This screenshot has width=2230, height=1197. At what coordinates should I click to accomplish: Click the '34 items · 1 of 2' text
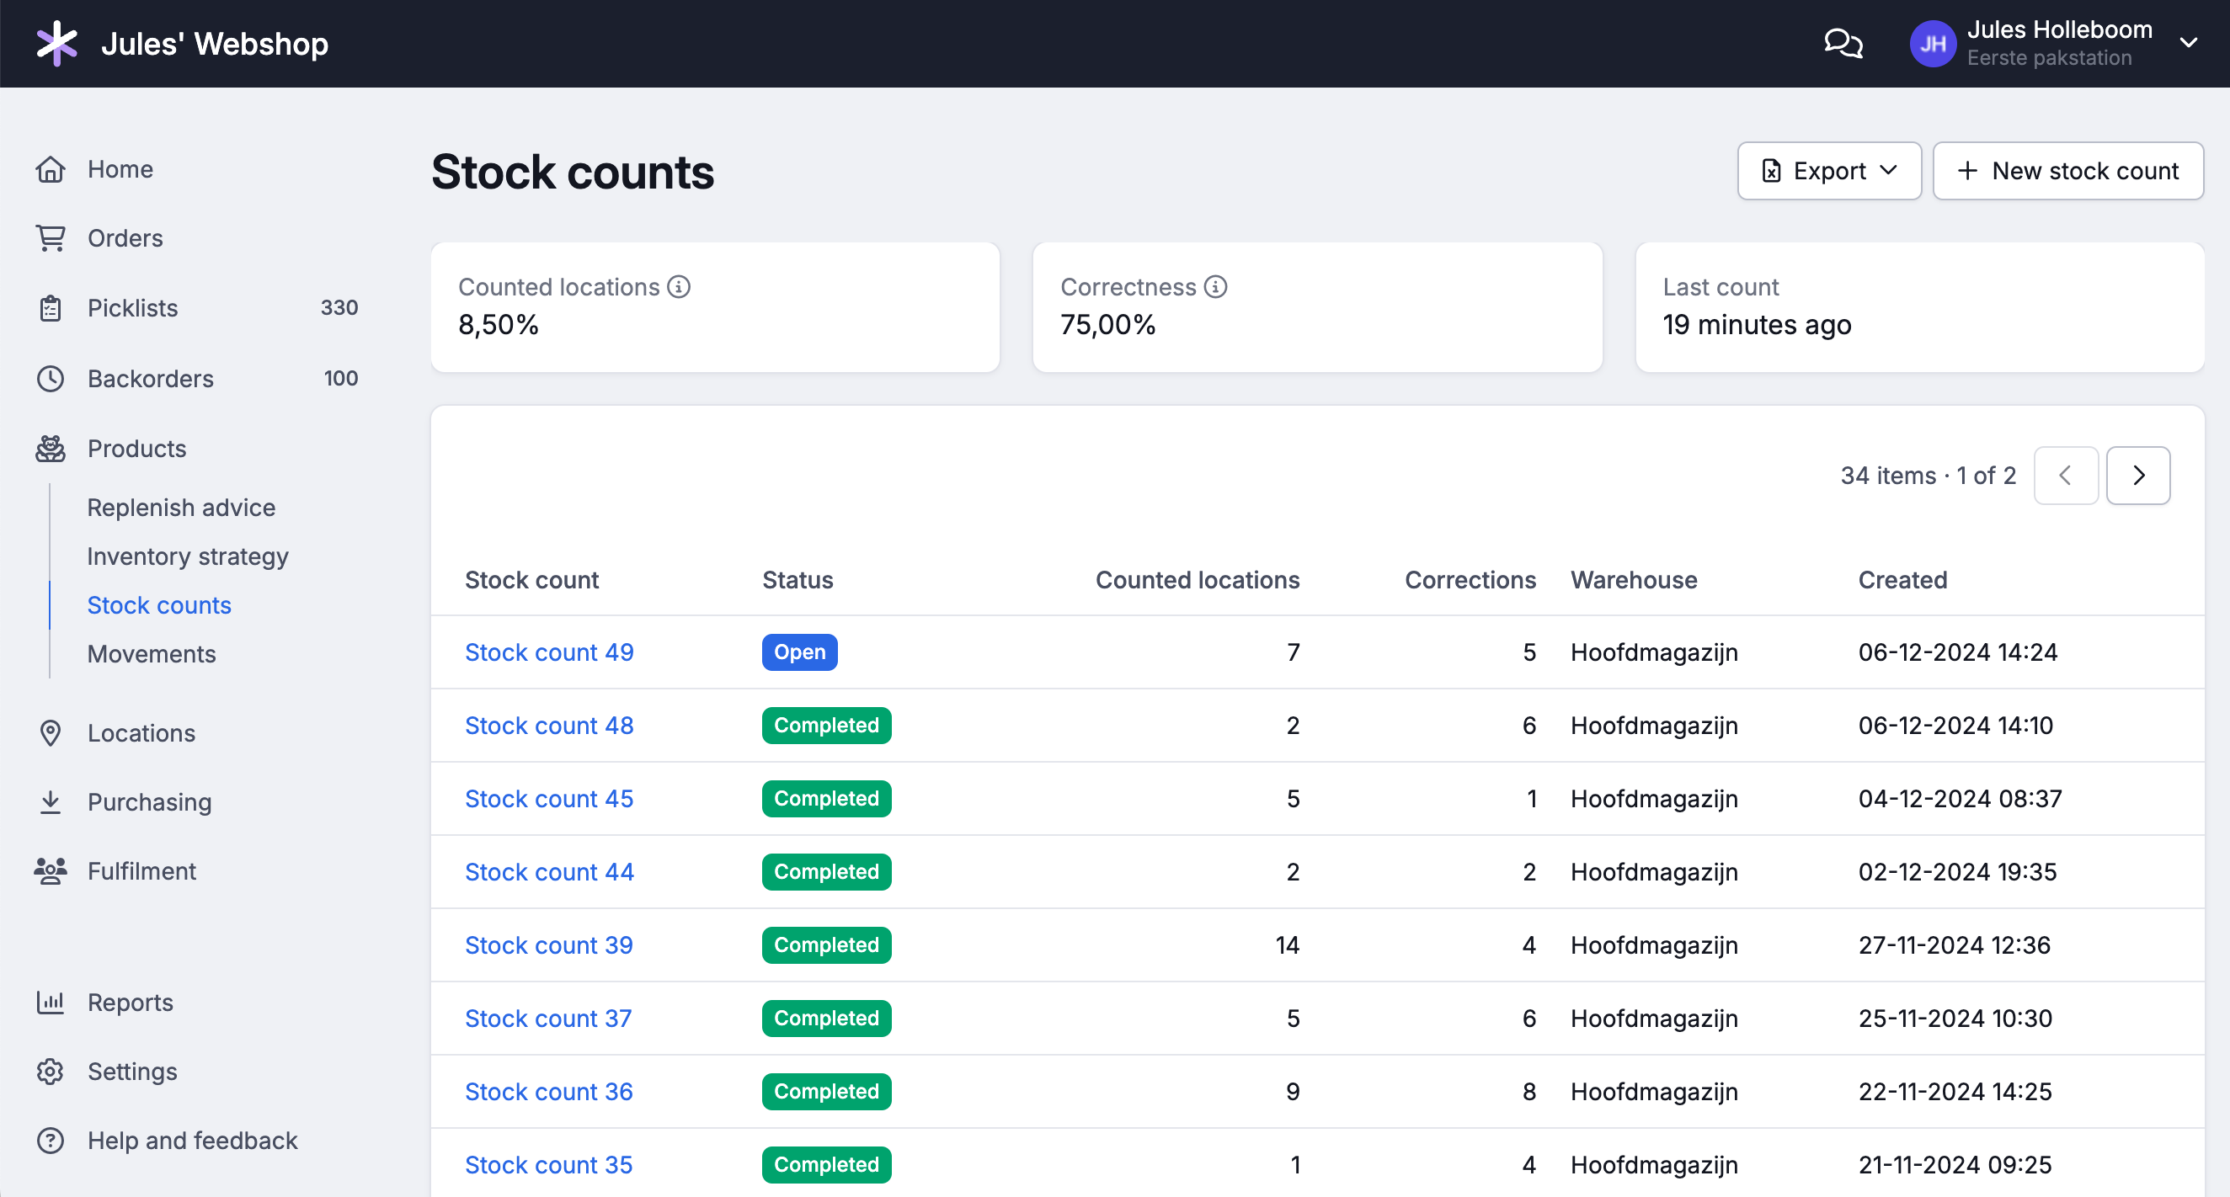1928,475
